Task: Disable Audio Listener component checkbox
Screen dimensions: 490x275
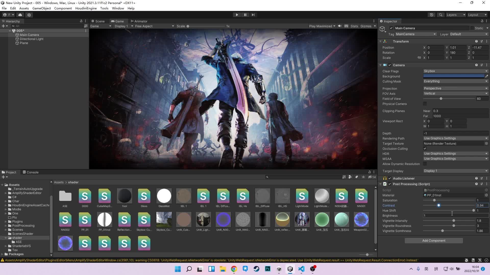Action: (x=390, y=178)
